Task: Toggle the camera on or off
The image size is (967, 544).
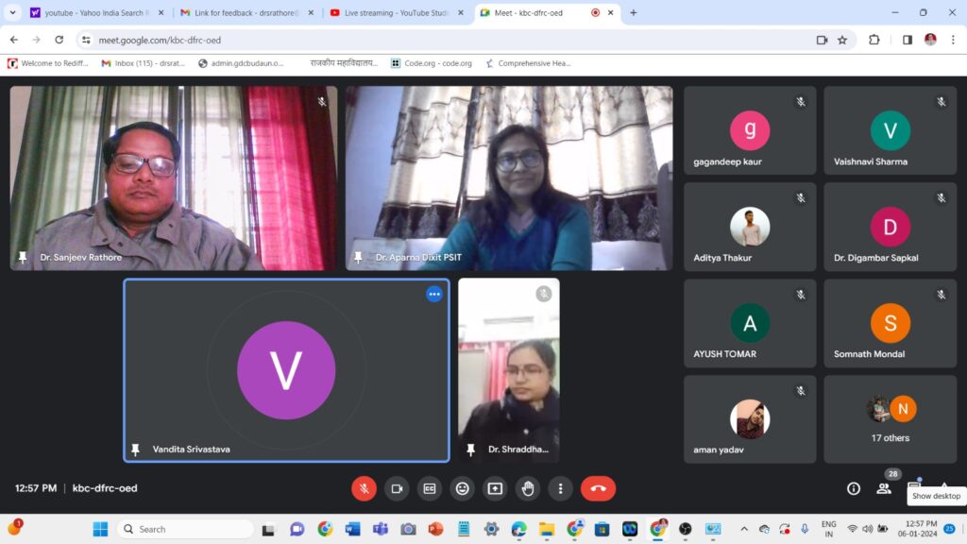Action: pyautogui.click(x=397, y=488)
